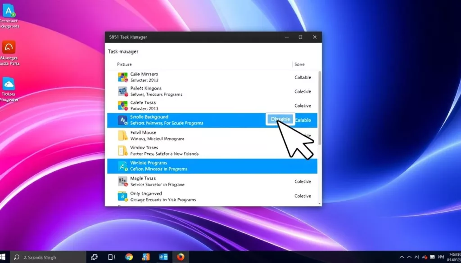
Task: Click the Colative status of Calete Tusts
Action: pyautogui.click(x=303, y=106)
